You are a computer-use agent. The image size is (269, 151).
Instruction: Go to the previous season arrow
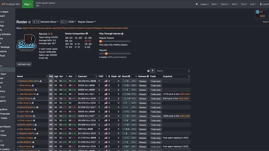coord(62,22)
